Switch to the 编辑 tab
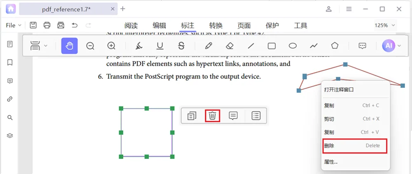Image resolution: width=412 pixels, height=174 pixels. pyautogui.click(x=159, y=25)
